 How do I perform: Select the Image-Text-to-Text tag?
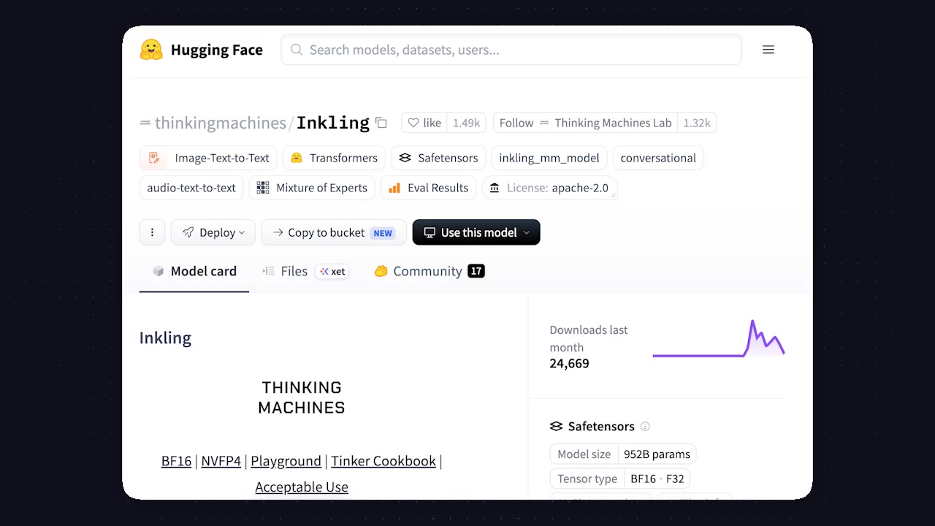click(208, 158)
